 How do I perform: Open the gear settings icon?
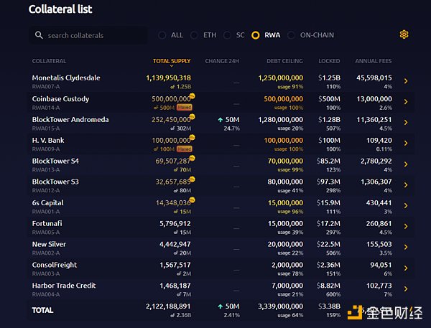click(x=404, y=34)
